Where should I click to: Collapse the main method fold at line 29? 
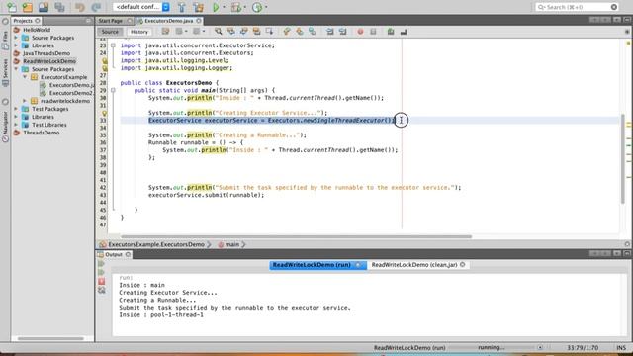(113, 90)
